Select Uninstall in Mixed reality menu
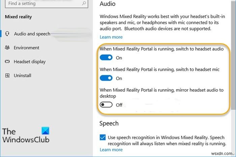The height and width of the screenshot is (157, 236). pos(46,75)
